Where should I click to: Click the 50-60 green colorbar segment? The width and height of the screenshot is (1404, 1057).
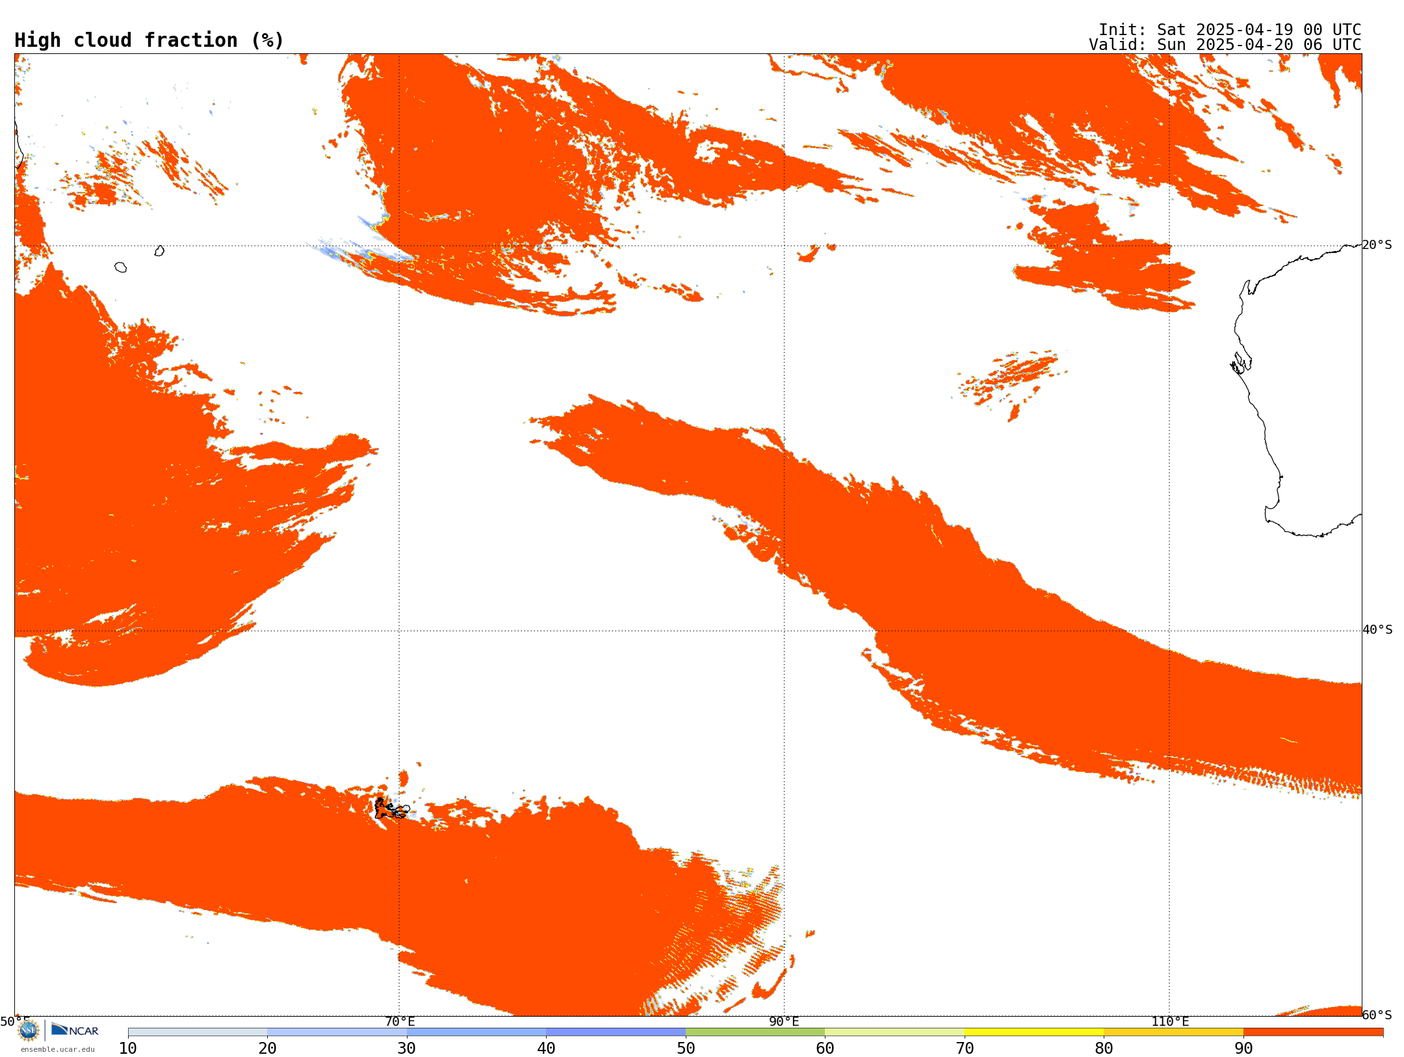[755, 1032]
